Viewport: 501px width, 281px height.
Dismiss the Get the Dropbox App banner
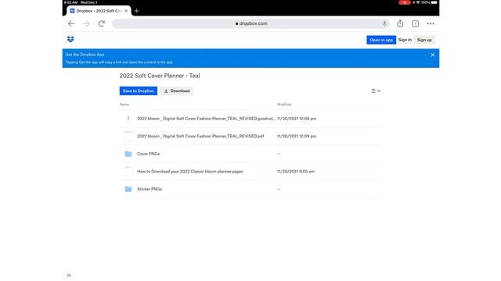coord(433,55)
